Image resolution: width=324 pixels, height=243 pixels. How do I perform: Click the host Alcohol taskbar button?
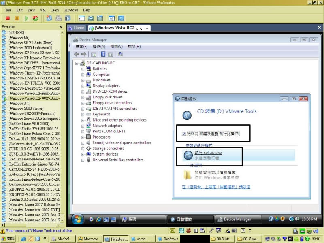coord(63,239)
